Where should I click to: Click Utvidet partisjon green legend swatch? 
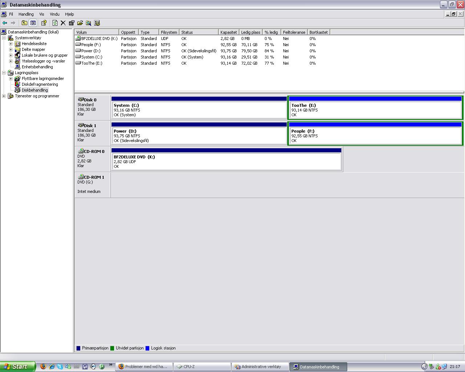click(x=112, y=348)
